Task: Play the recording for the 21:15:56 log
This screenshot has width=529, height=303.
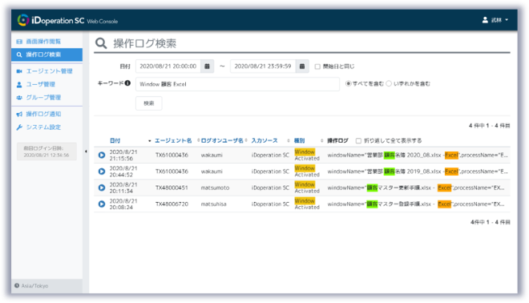Action: (x=102, y=155)
